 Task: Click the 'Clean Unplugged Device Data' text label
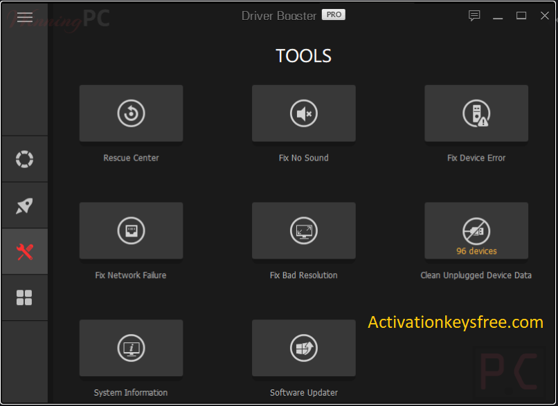point(476,275)
